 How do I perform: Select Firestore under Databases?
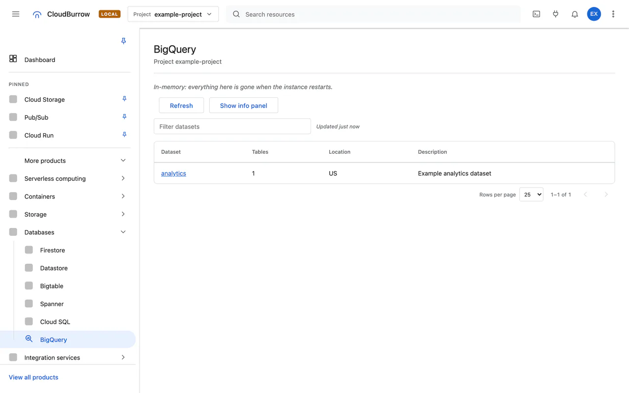pos(53,250)
